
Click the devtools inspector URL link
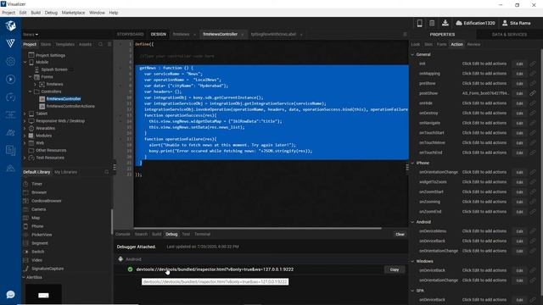point(215,269)
